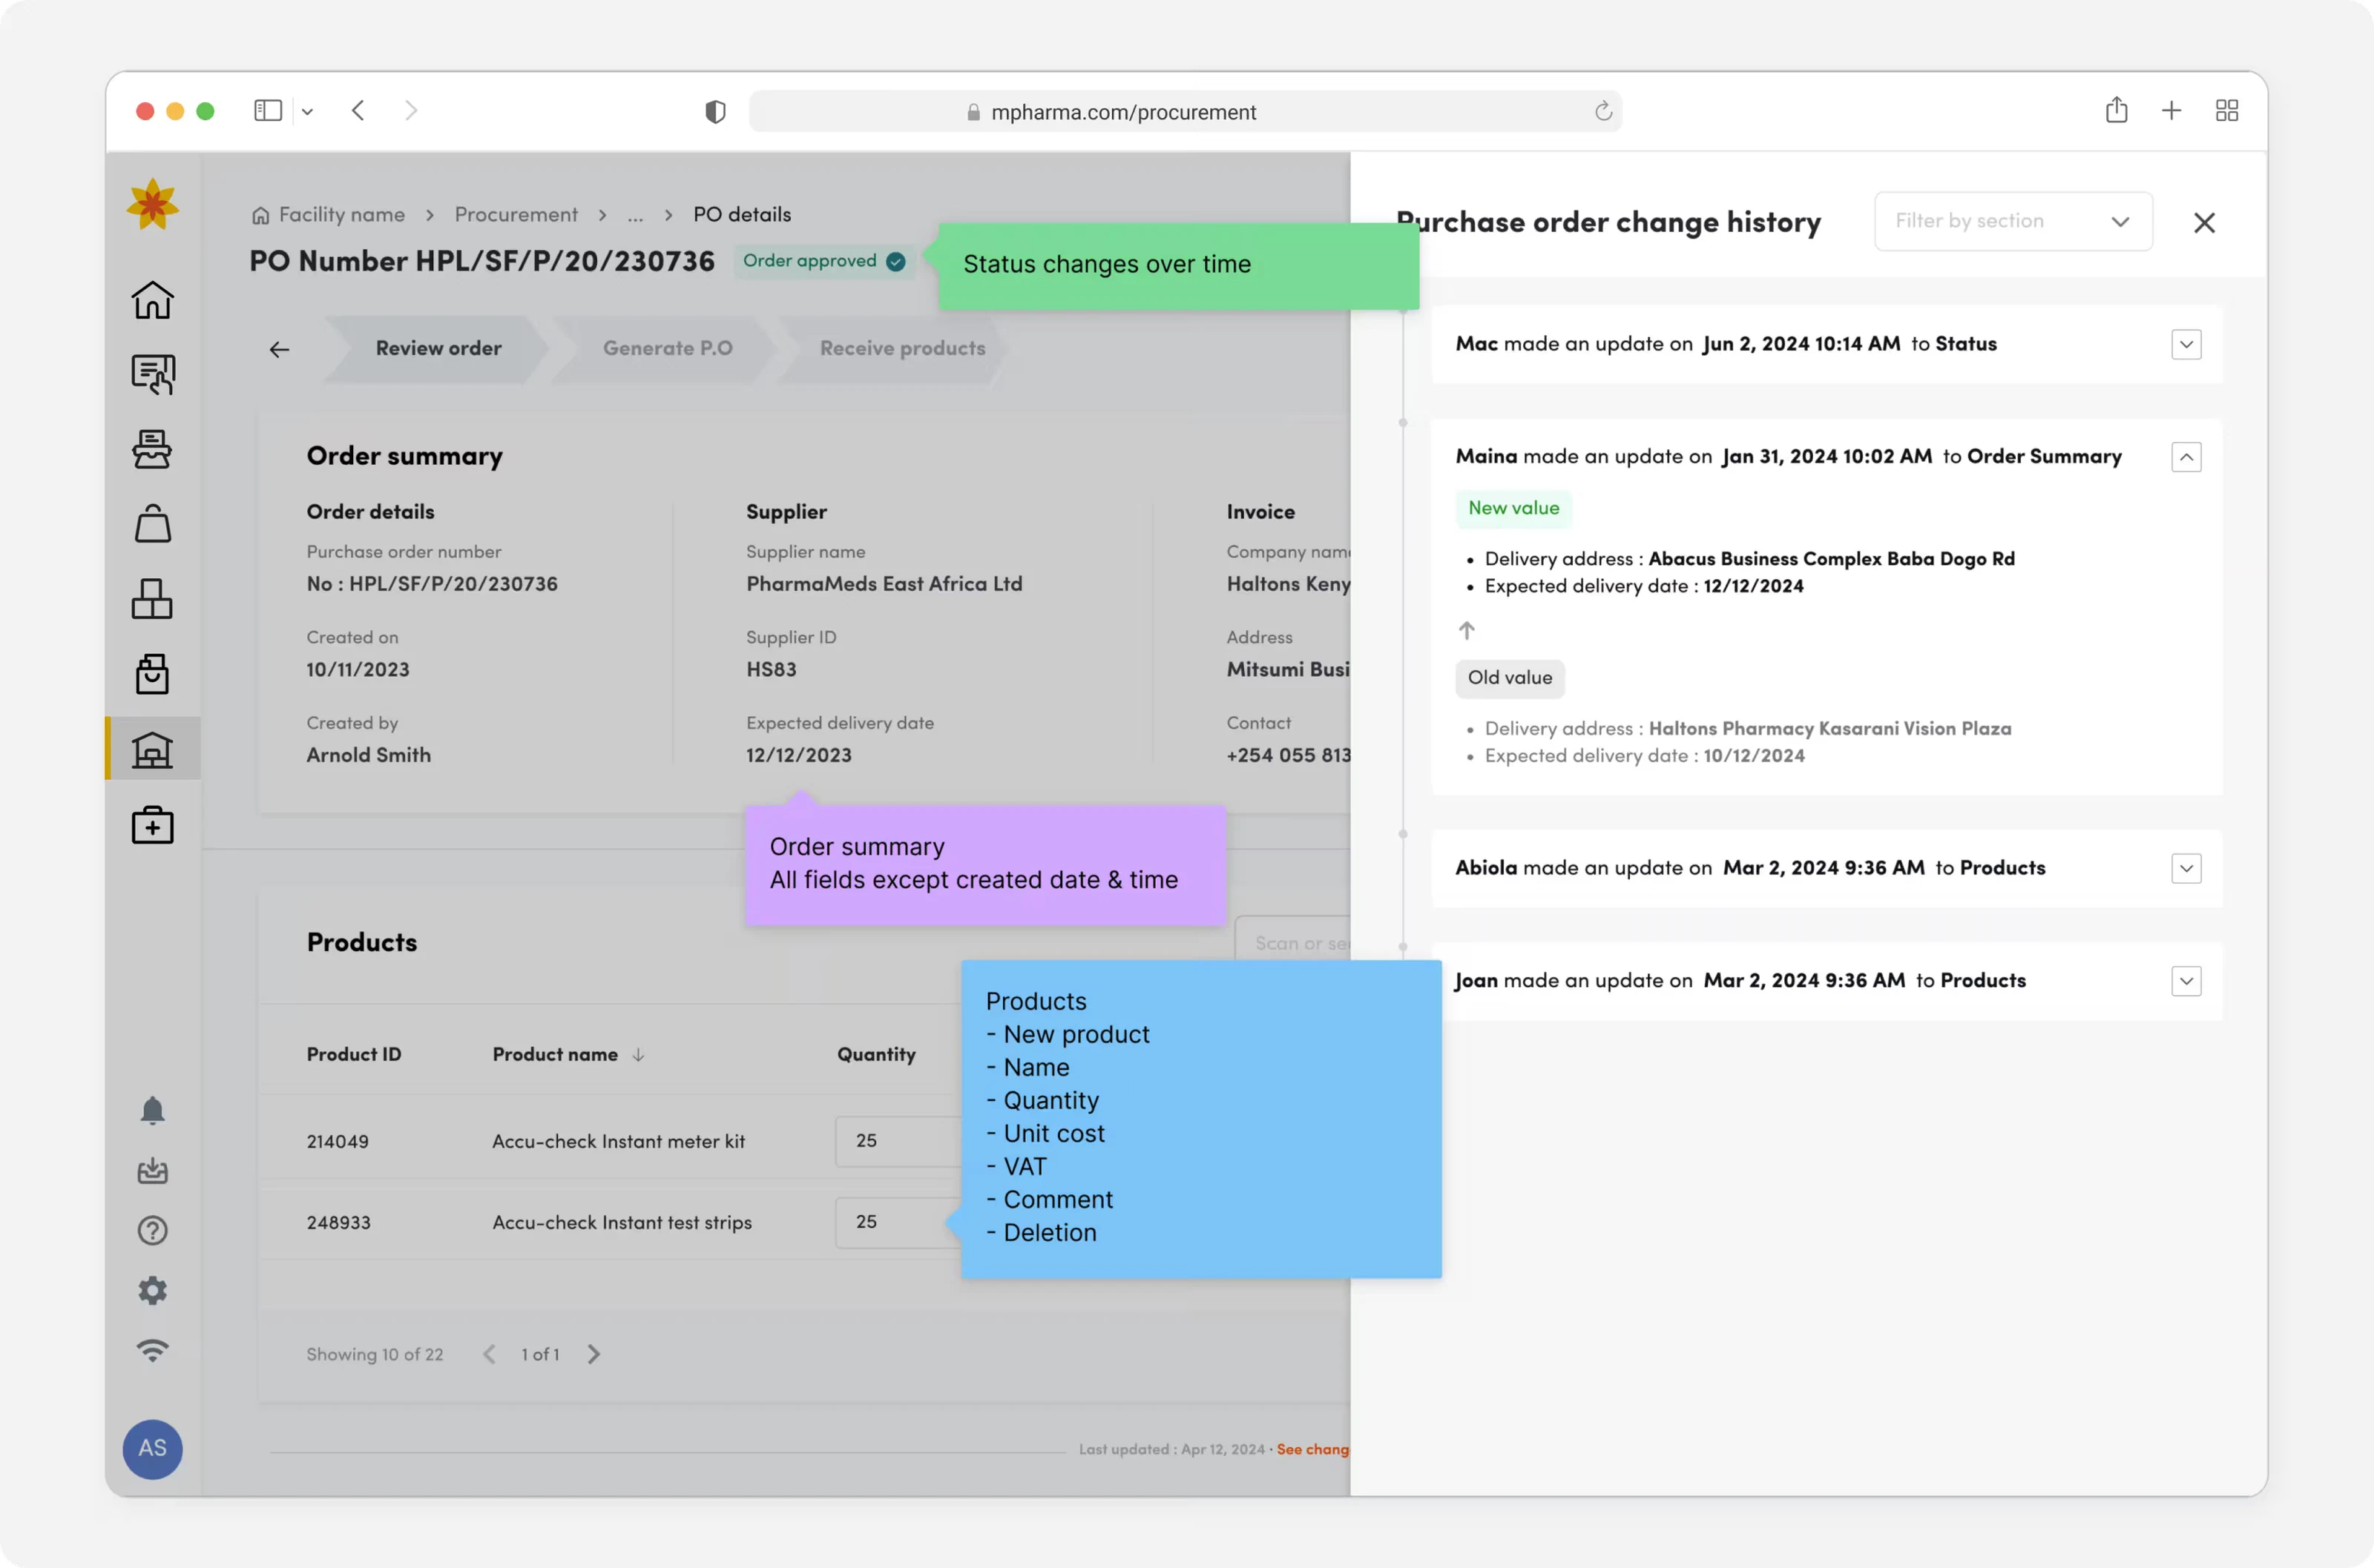2374x1568 pixels.
Task: Open a new browser tab
Action: point(2171,111)
